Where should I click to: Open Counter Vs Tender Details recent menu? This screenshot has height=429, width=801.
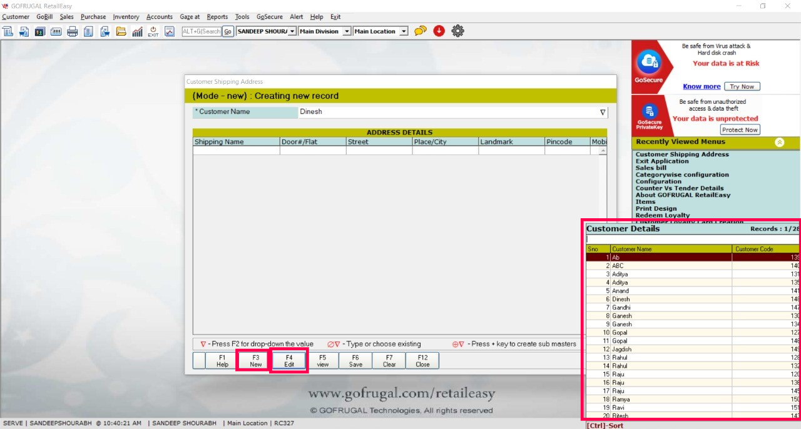click(x=680, y=188)
